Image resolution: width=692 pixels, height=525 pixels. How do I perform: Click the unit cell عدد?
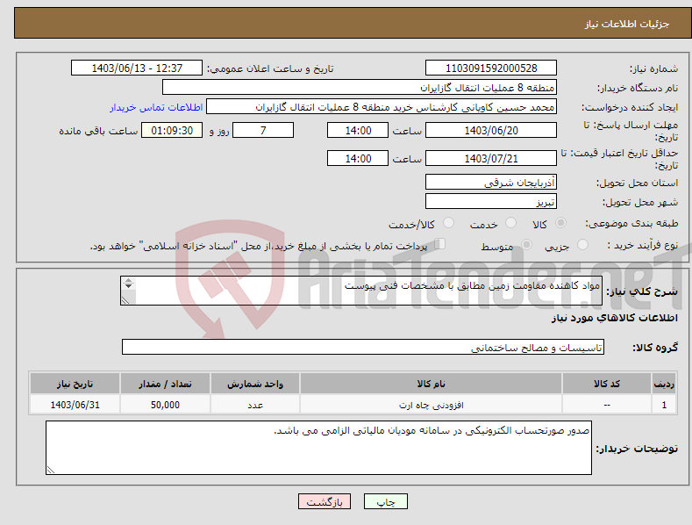point(255,405)
